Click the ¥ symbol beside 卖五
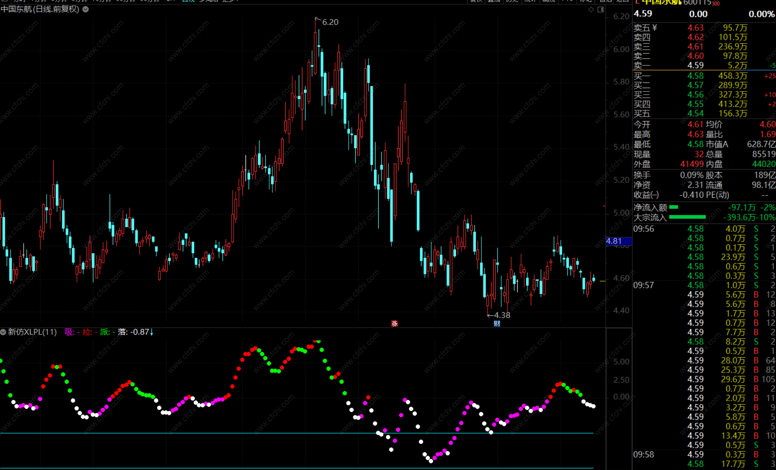The width and height of the screenshot is (776, 470). point(654,28)
